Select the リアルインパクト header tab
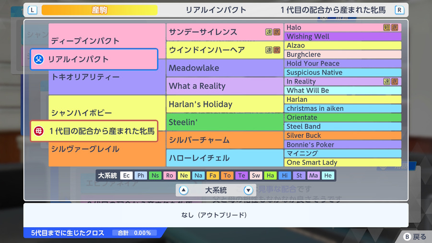The image size is (432, 243). click(216, 10)
